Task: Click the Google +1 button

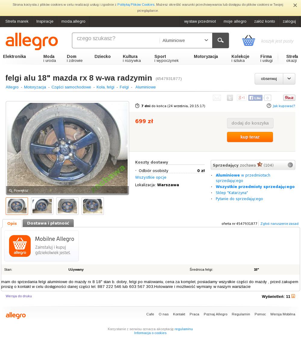Action: click(241, 98)
